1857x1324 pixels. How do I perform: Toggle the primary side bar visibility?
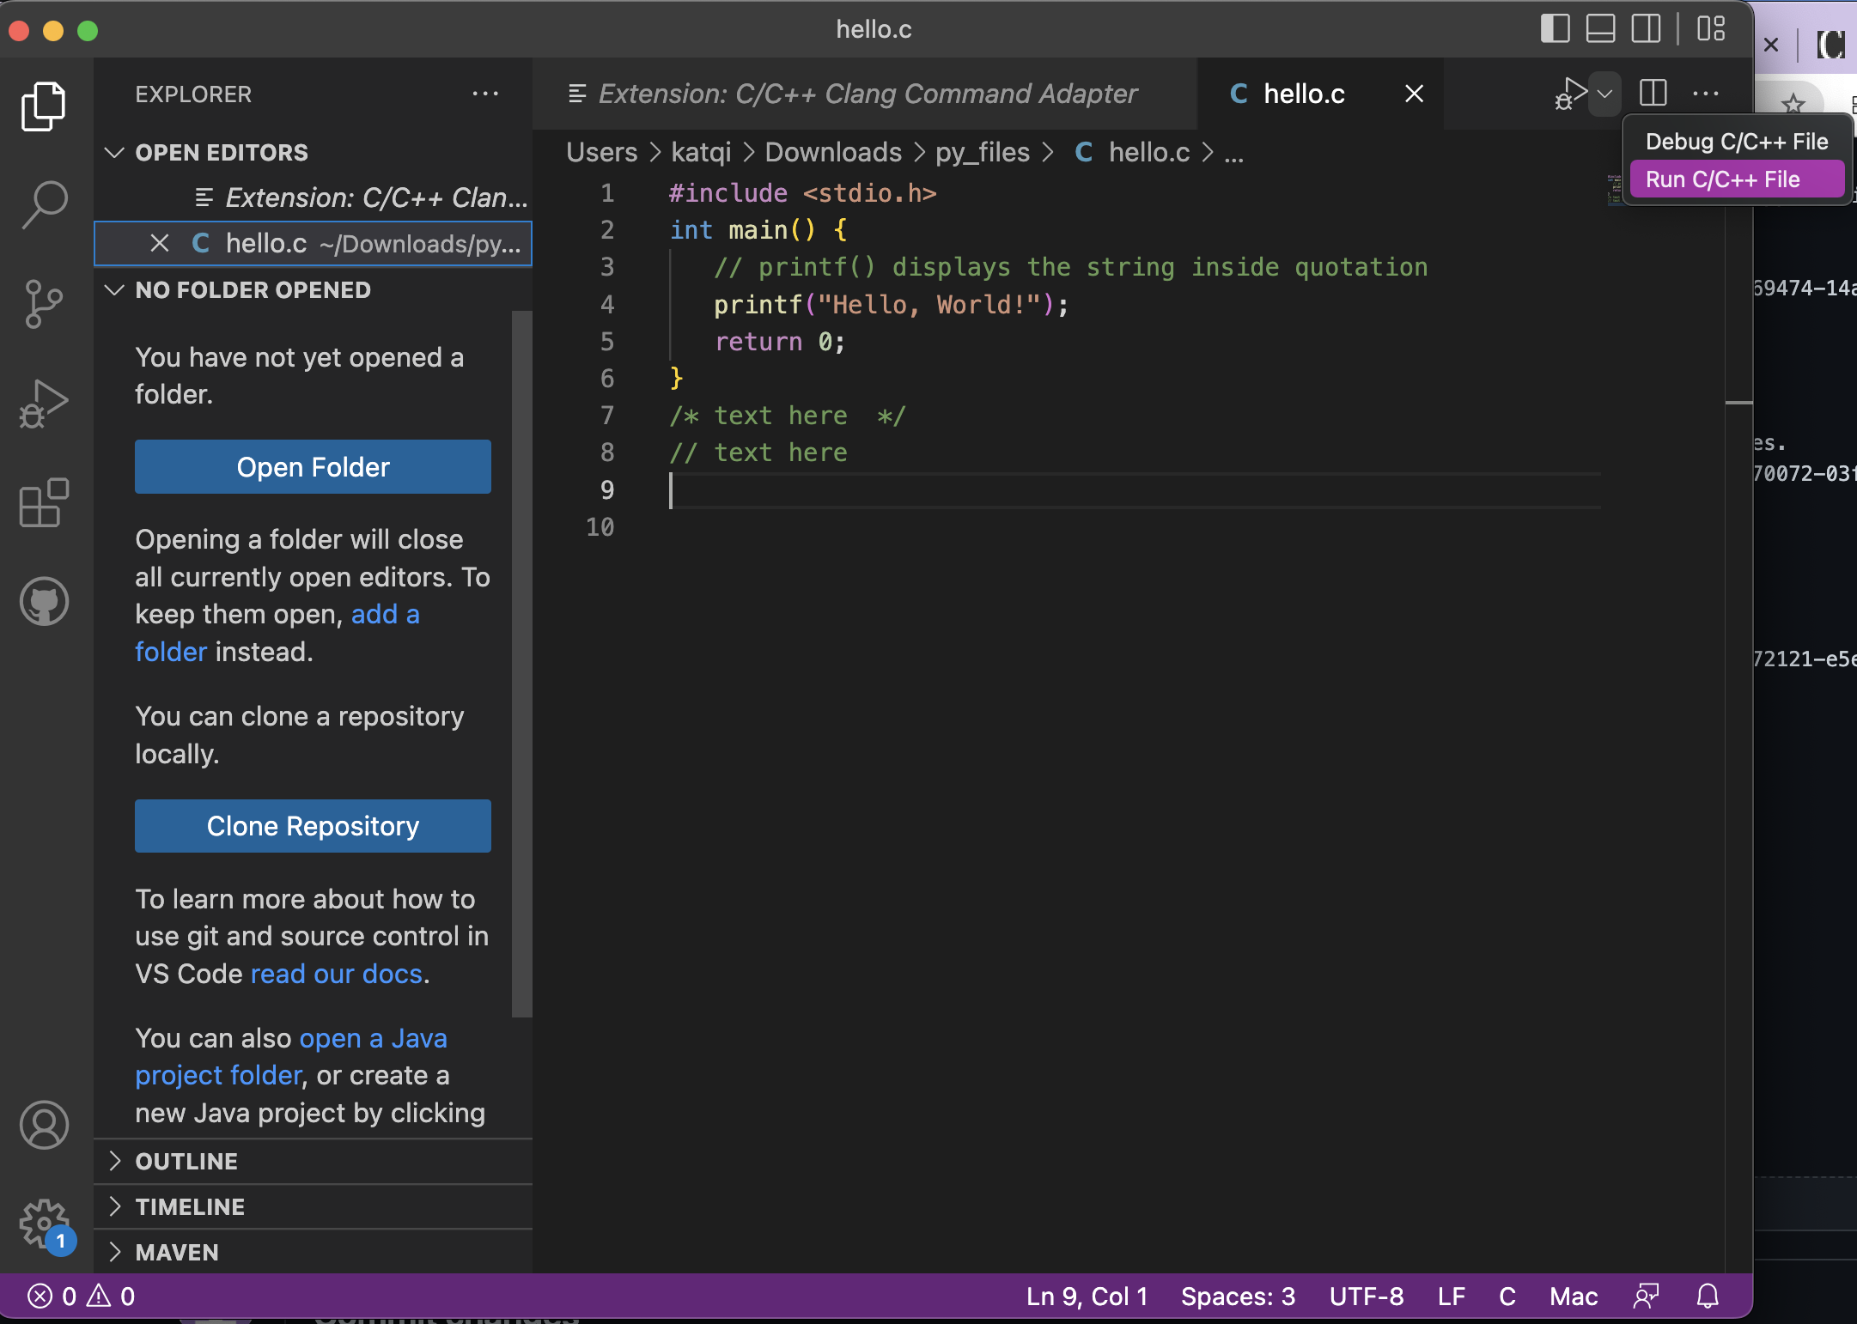(1555, 28)
